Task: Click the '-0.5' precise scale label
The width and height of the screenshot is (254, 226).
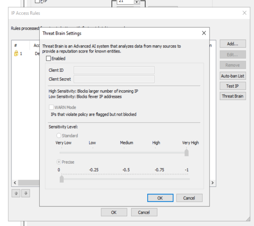Action: click(x=126, y=170)
